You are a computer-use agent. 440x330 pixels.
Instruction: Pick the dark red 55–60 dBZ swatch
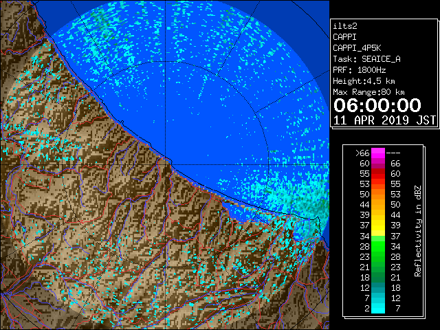pyautogui.click(x=378, y=174)
